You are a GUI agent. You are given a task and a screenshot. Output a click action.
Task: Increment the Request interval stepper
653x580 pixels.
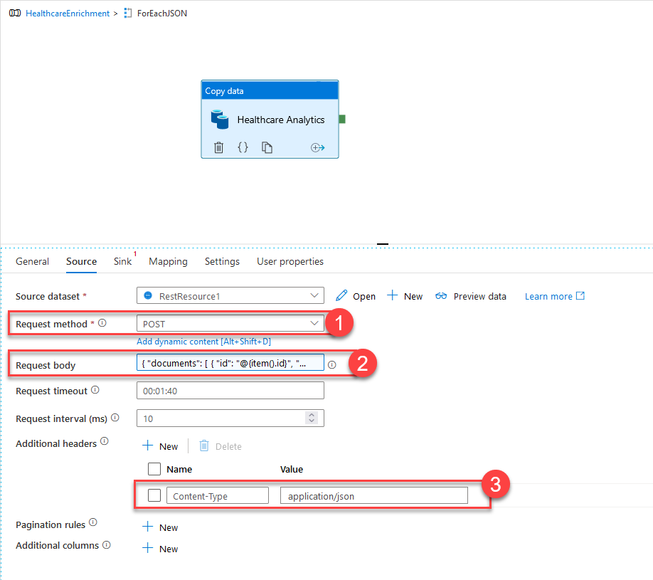tap(311, 414)
